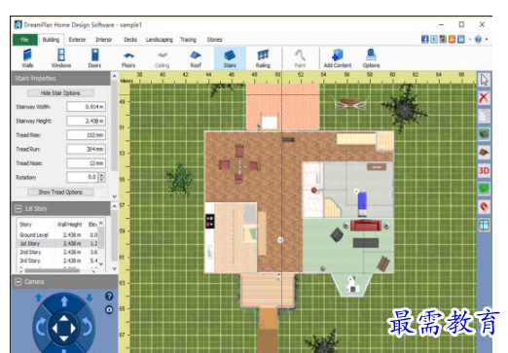Image resolution: width=508 pixels, height=353 pixels.
Task: Select the Walls tool
Action: click(x=27, y=58)
